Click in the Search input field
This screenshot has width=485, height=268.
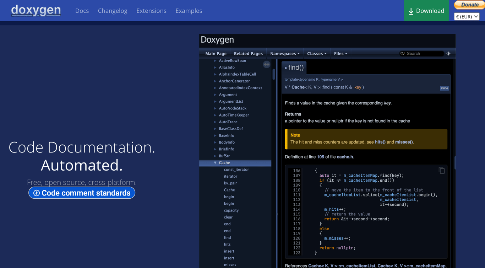coord(424,54)
